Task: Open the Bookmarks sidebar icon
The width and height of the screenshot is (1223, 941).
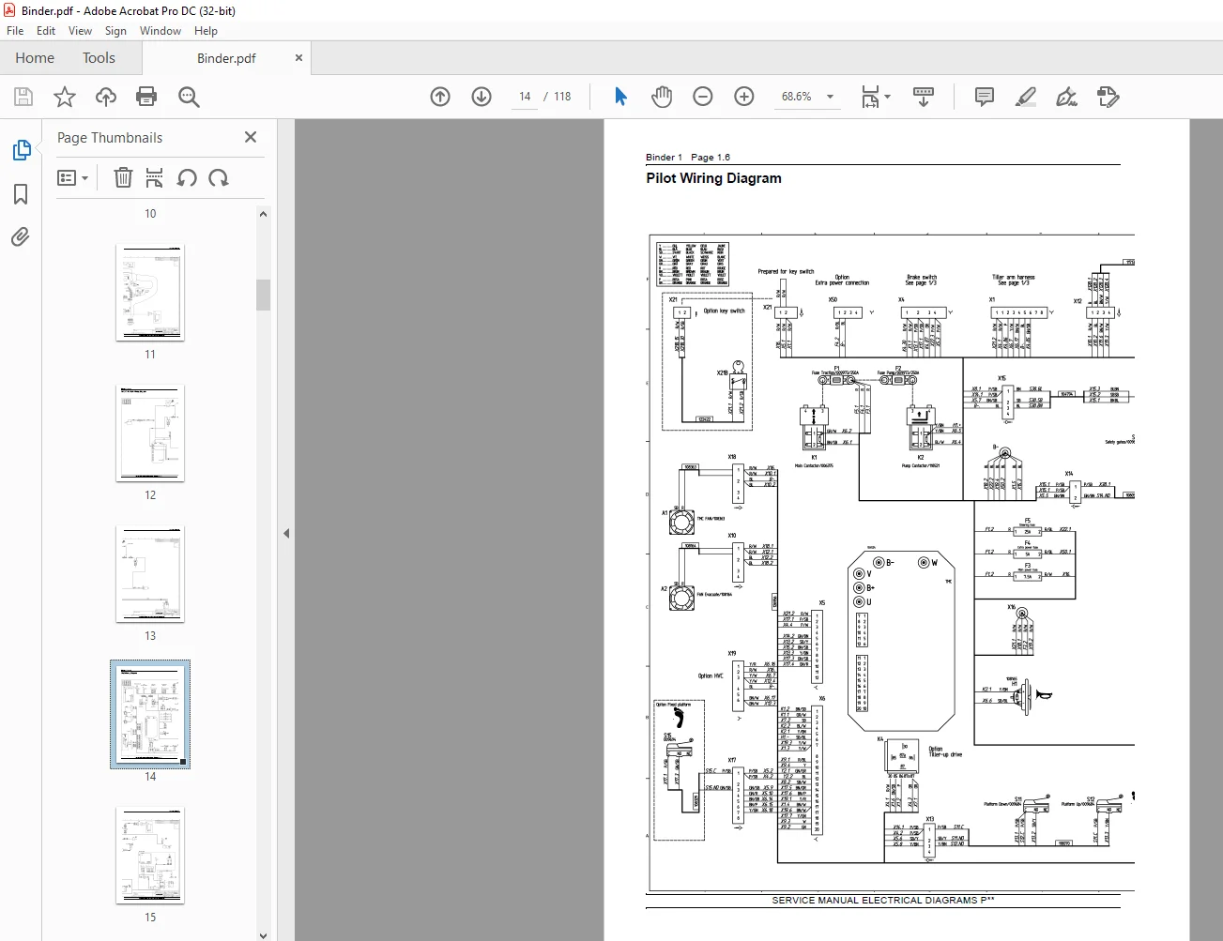Action: point(21,194)
